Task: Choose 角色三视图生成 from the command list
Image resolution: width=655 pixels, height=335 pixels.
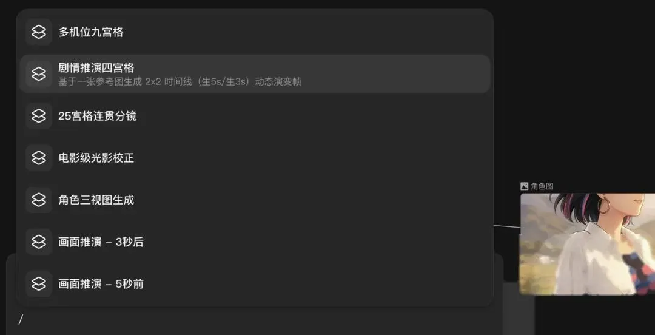Action: [255, 200]
